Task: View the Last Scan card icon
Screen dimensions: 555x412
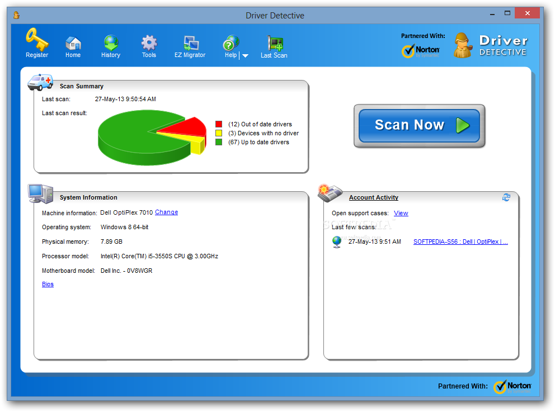Action: click(x=275, y=44)
